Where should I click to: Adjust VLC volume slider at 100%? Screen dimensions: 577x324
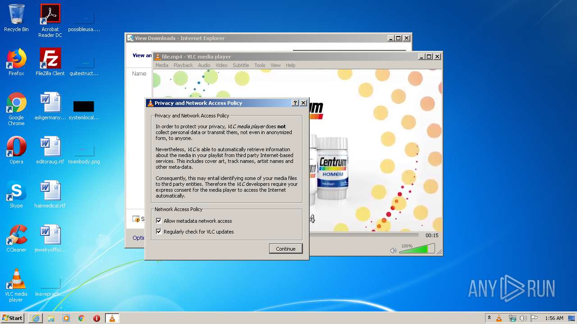[417, 248]
